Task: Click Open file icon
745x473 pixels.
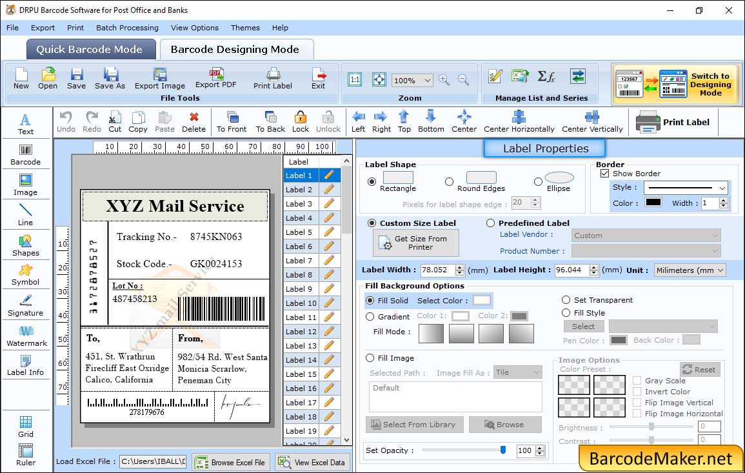Action: tap(48, 79)
